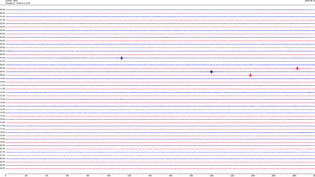The height and width of the screenshot is (177, 315).
Task: Click the '8m' tick label on the minute axis
Action: tap(88, 176)
